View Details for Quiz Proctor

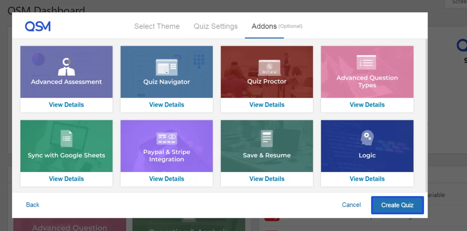(267, 105)
